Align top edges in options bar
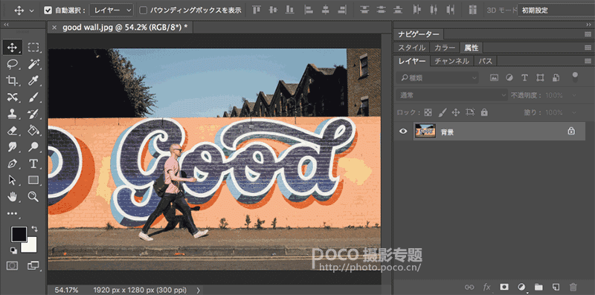 (x=257, y=10)
